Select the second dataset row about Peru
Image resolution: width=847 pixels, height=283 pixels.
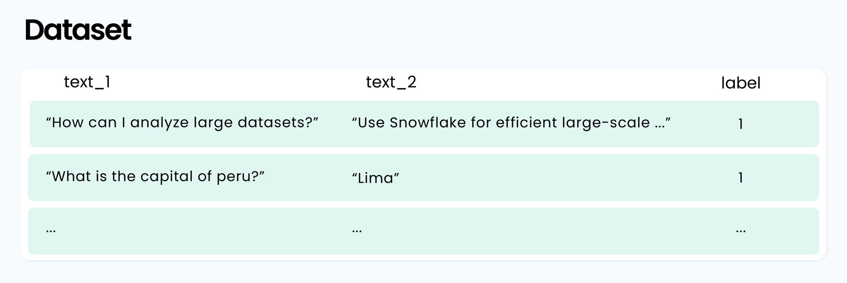[423, 178]
